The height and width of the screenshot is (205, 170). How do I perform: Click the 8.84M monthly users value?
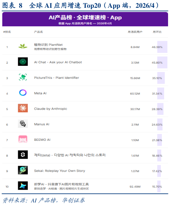pyautogui.click(x=135, y=47)
